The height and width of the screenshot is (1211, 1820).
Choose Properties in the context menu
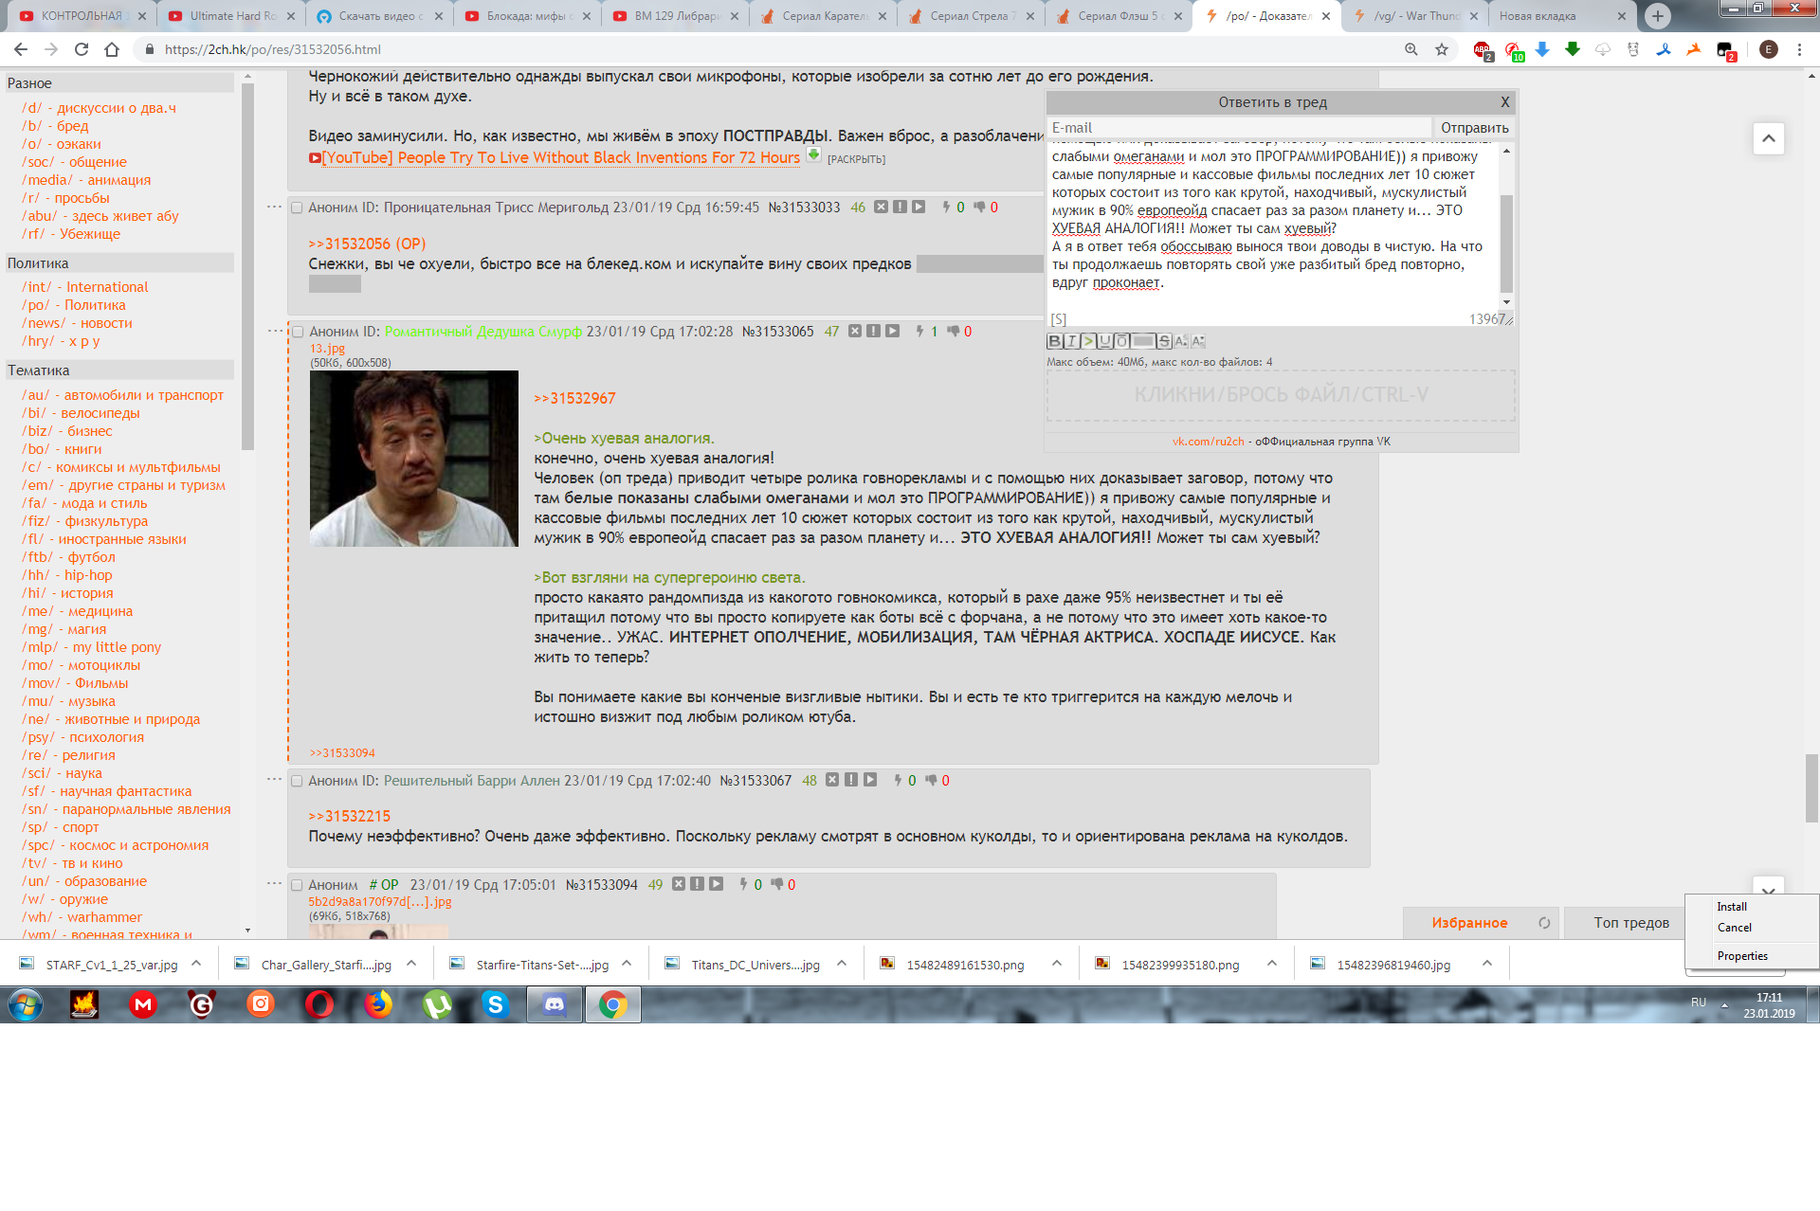1751,956
